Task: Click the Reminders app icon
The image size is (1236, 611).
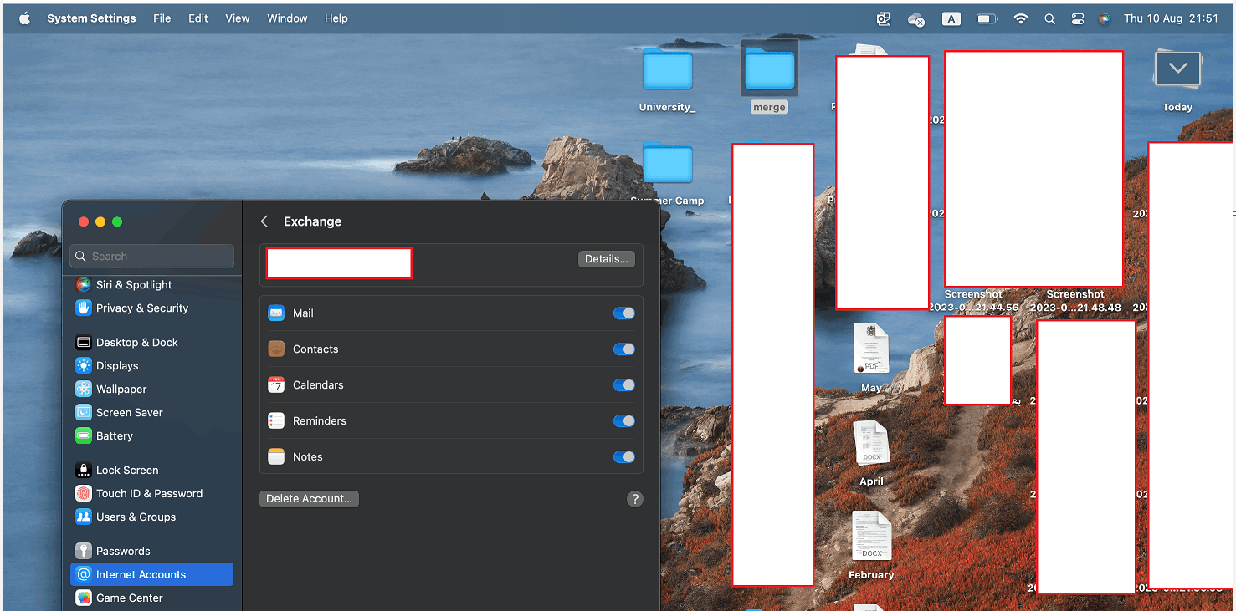Action: [276, 421]
